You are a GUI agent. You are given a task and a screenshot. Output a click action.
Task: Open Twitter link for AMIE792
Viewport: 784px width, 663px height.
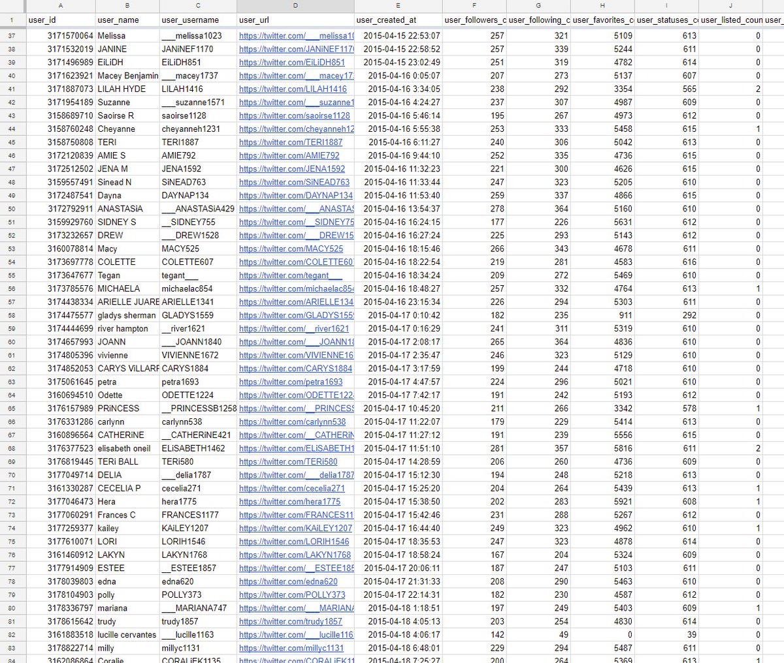pyautogui.click(x=289, y=155)
